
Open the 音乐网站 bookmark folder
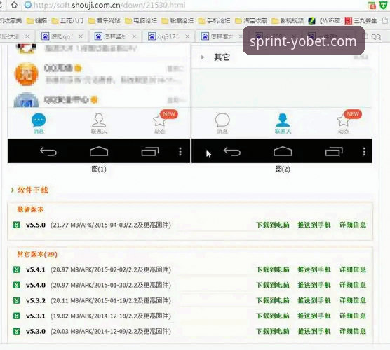pos(104,20)
